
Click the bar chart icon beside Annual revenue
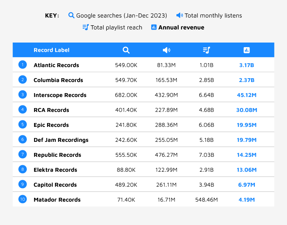tap(154, 27)
